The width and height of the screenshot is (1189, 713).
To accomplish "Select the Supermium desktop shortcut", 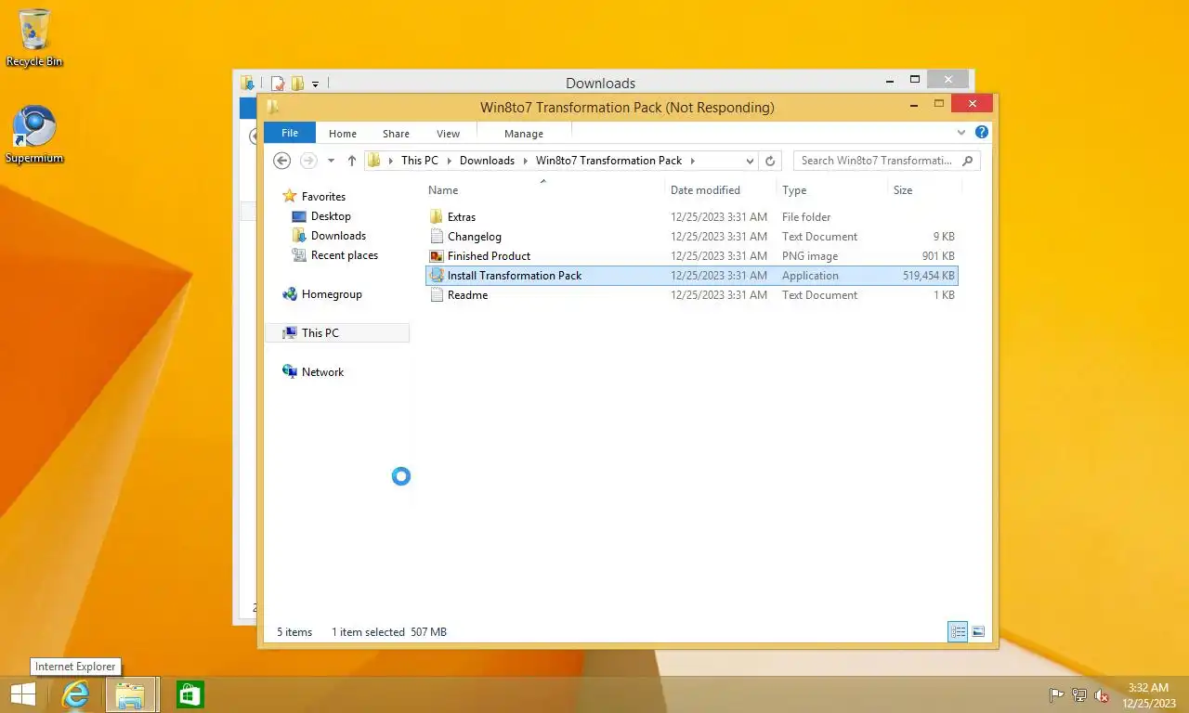I will pyautogui.click(x=34, y=135).
